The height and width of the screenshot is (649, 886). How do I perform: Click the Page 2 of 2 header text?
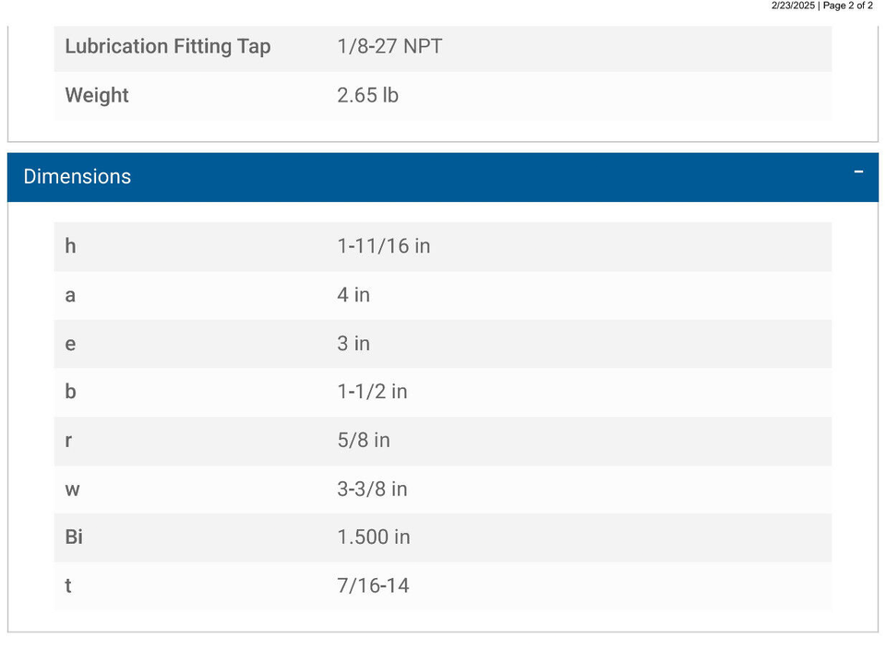[848, 6]
